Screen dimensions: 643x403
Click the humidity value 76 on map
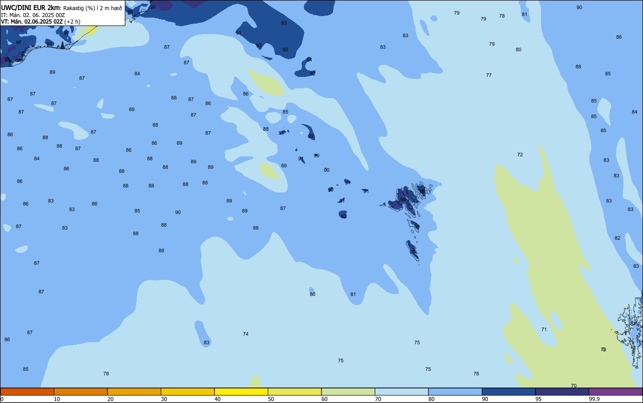tap(476, 374)
